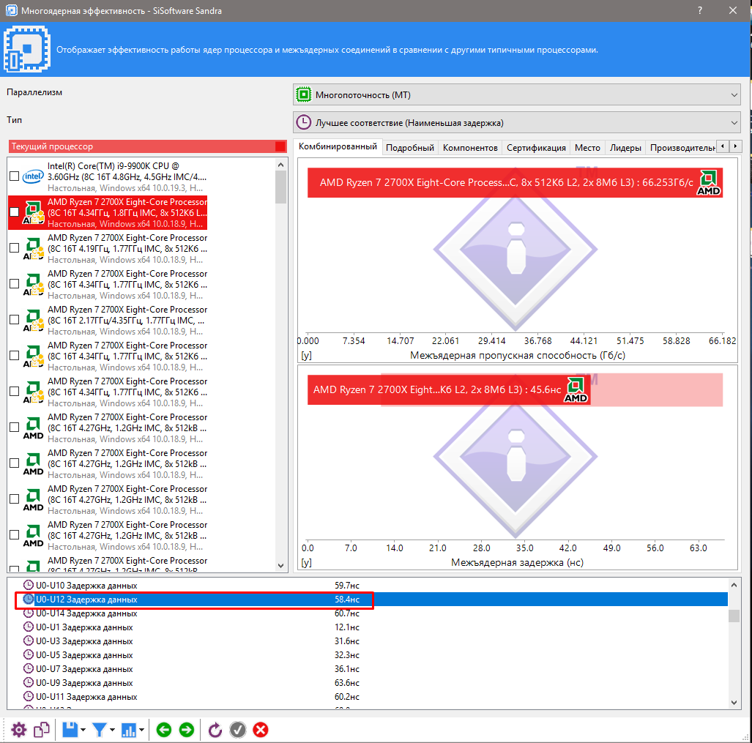Click the clock icon beside U0-U1 Задержка данных
Screen dimensions: 752x743
pos(29,627)
